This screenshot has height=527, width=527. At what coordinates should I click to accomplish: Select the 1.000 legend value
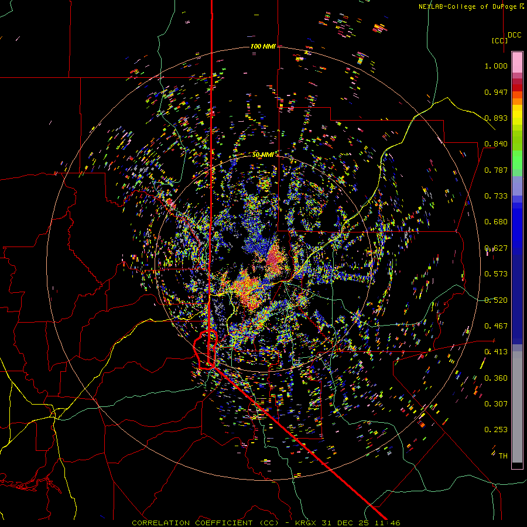coord(496,66)
